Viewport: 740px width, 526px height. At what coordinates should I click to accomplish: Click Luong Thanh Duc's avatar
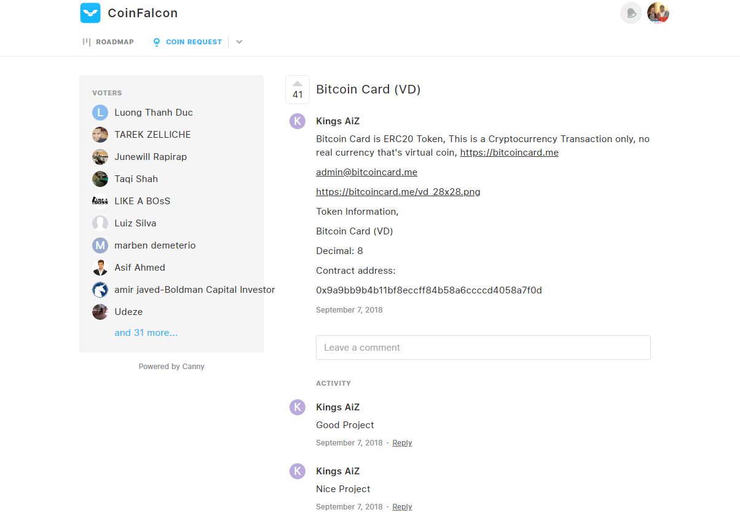[x=100, y=113]
